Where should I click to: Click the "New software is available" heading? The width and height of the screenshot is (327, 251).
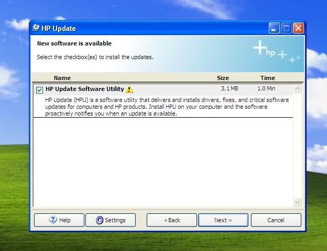pyautogui.click(x=74, y=43)
